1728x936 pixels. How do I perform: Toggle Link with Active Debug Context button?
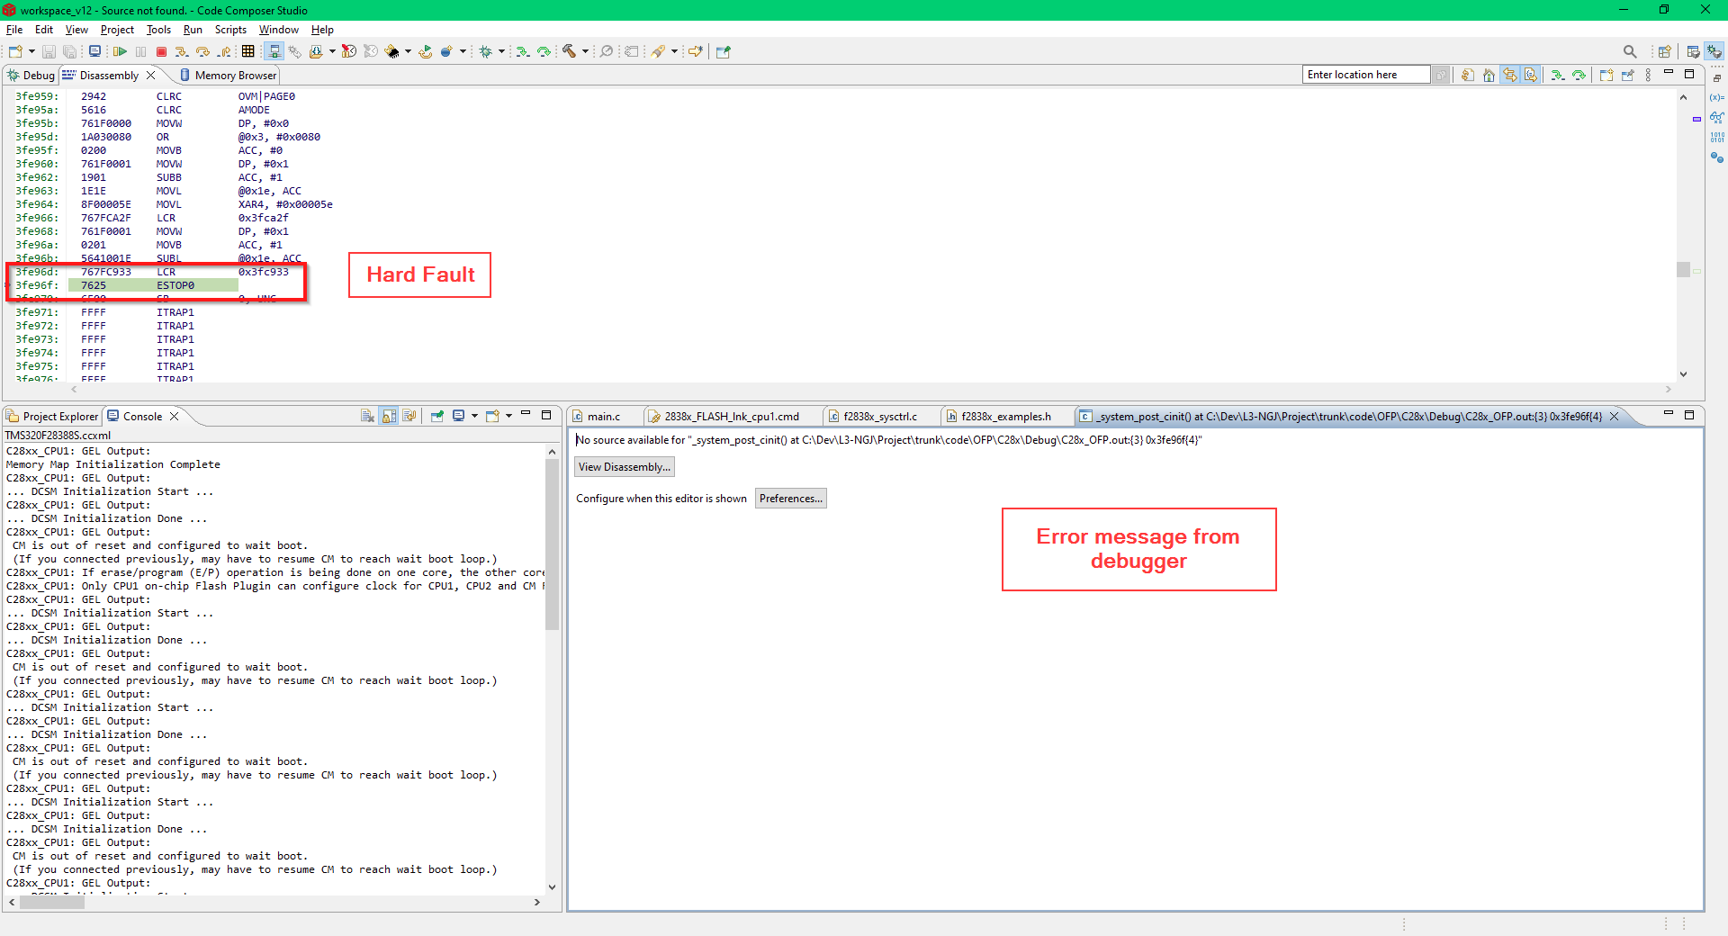click(x=1509, y=76)
